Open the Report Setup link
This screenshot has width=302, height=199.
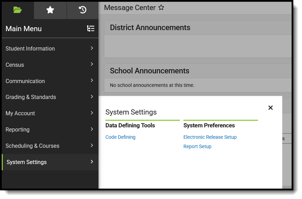tap(197, 146)
